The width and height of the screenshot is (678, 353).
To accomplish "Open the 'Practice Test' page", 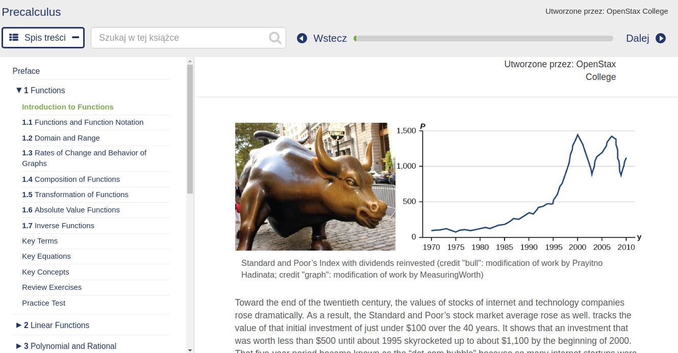I will pos(44,303).
